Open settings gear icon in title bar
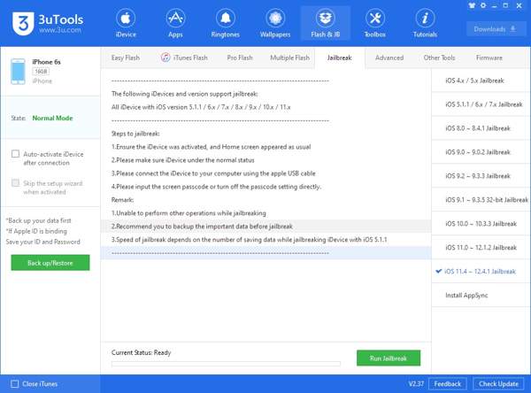Viewport: 531px width, 393px height. pos(483,5)
